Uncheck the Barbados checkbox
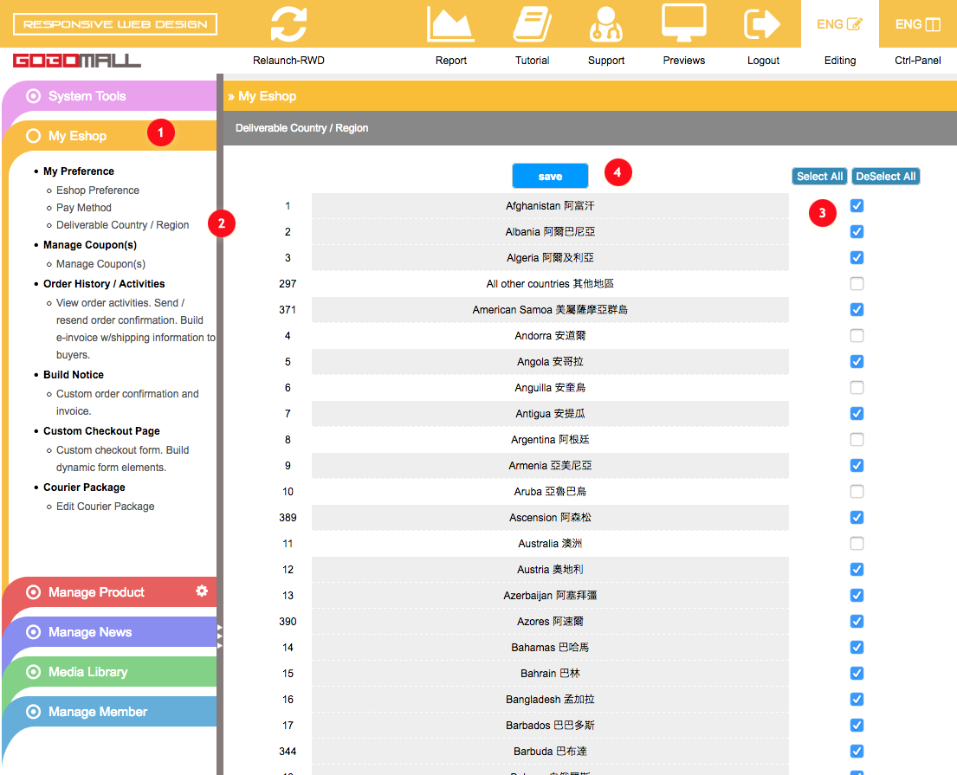This screenshot has width=957, height=775. point(857,725)
